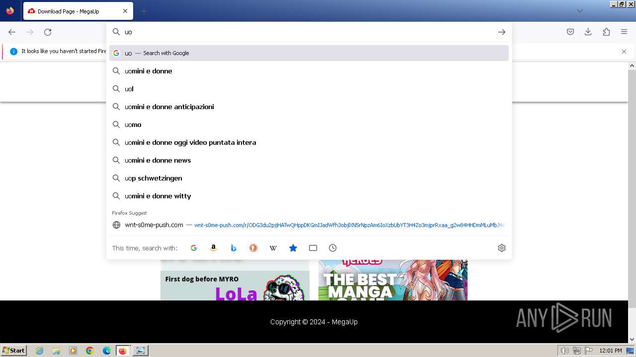
Task: Select the Download Page - MegaUp tab
Action: (78, 11)
